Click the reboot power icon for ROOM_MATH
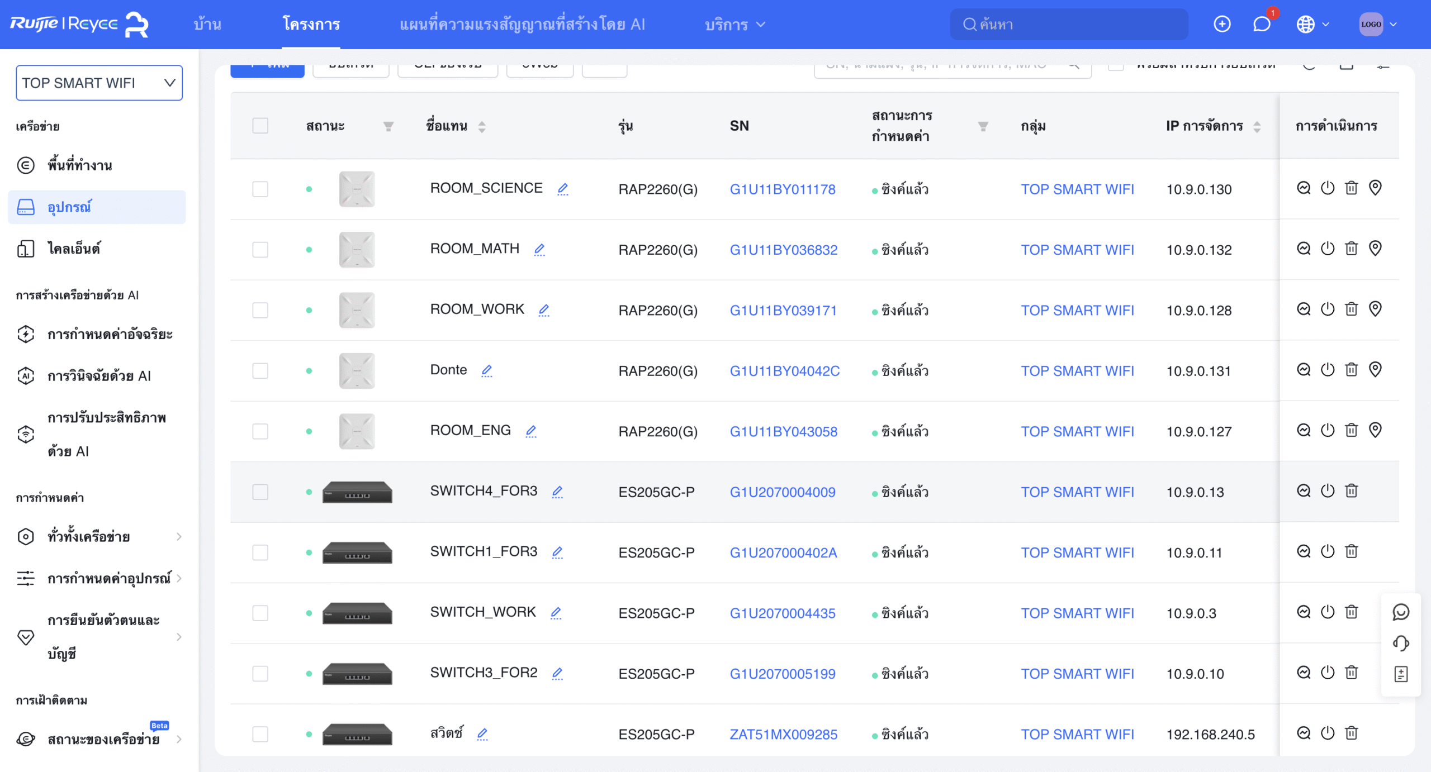Viewport: 1431px width, 772px height. [1327, 249]
